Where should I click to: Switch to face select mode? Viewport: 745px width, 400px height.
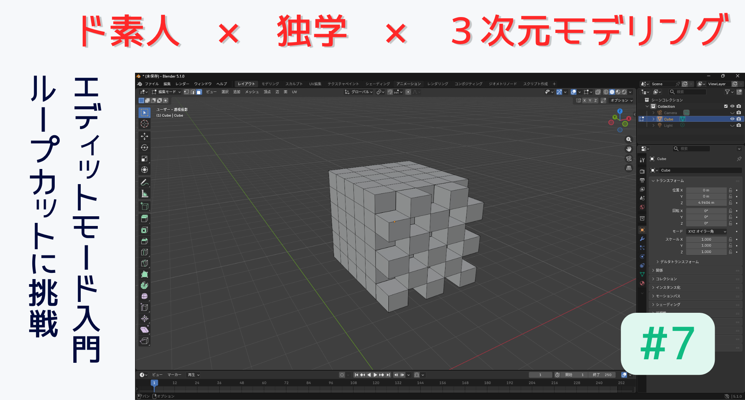199,92
